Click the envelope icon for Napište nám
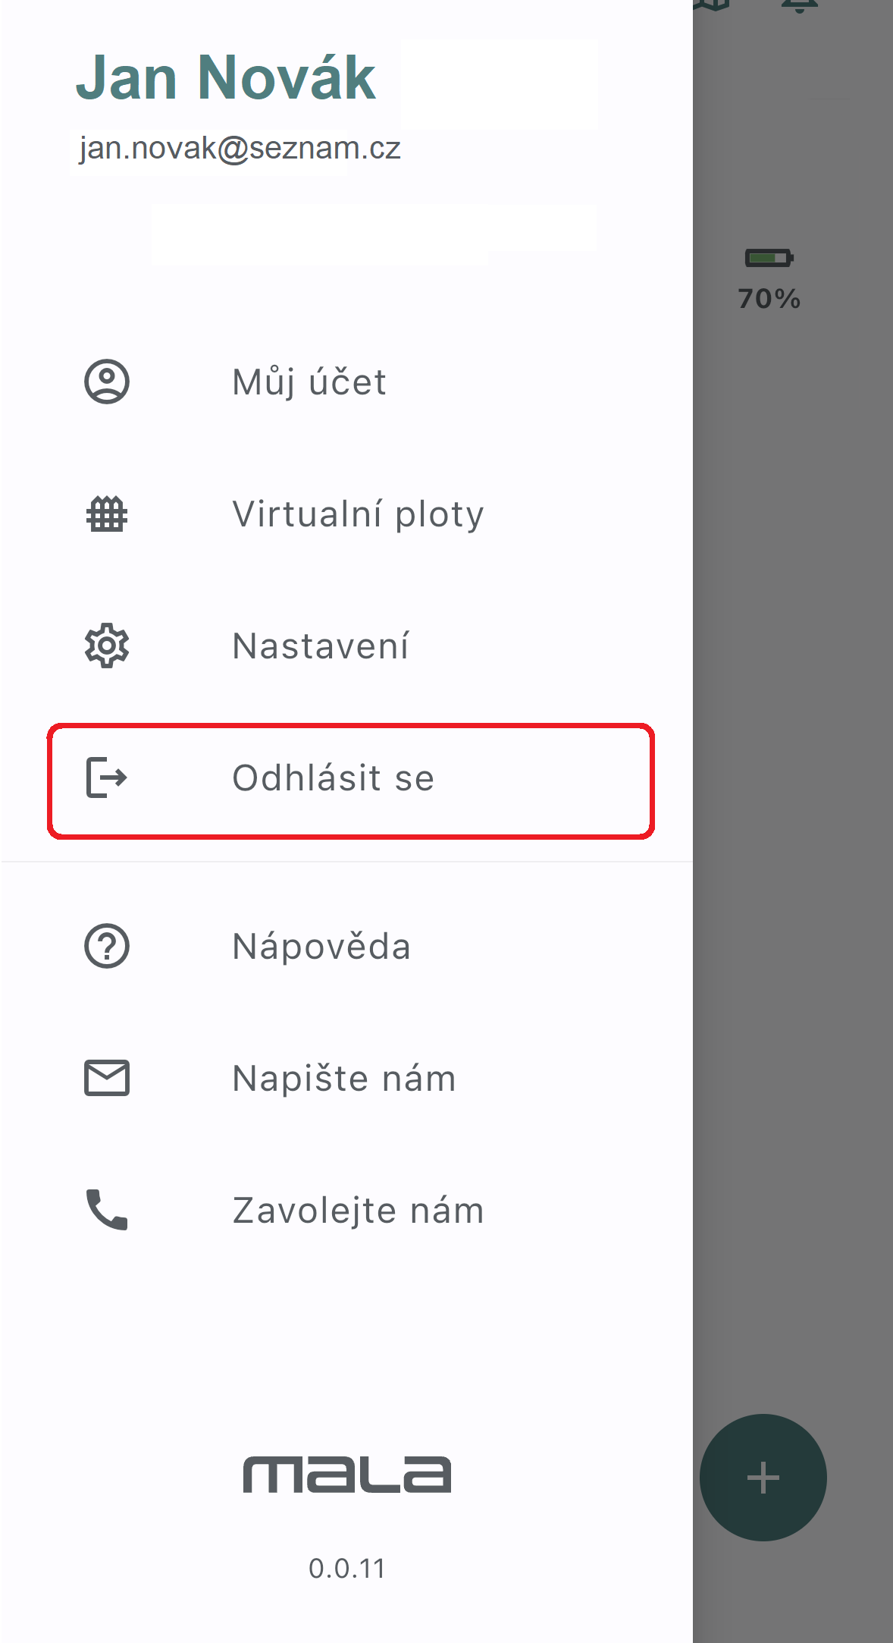 (x=107, y=1078)
